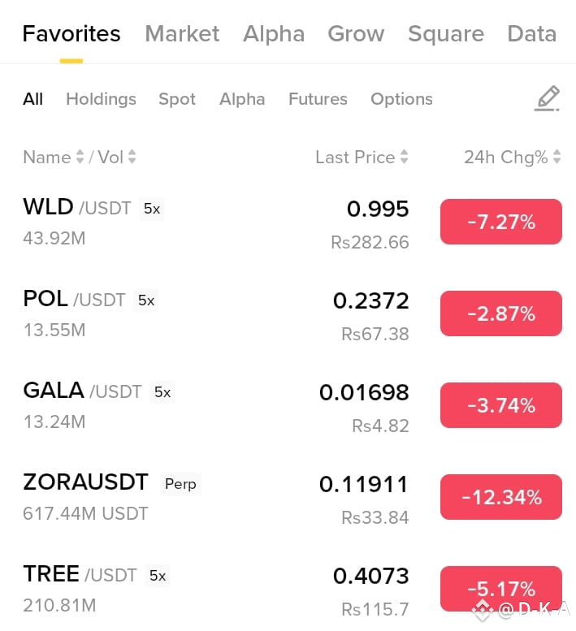Sort by Last Price arrows

[404, 157]
